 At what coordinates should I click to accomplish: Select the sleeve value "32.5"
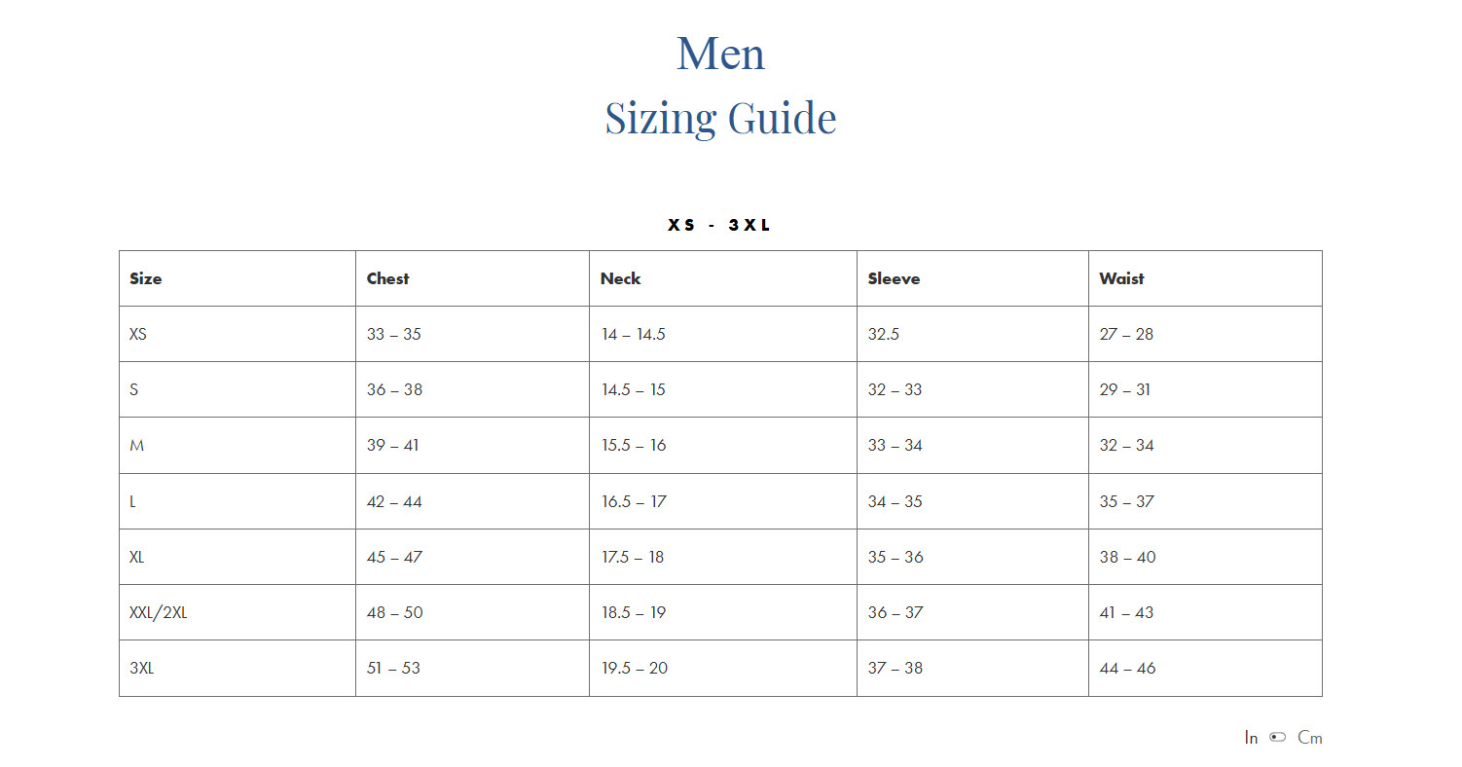point(884,334)
